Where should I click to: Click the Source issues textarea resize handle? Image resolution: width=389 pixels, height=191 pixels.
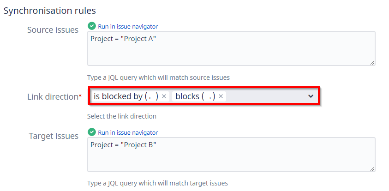(x=372, y=62)
